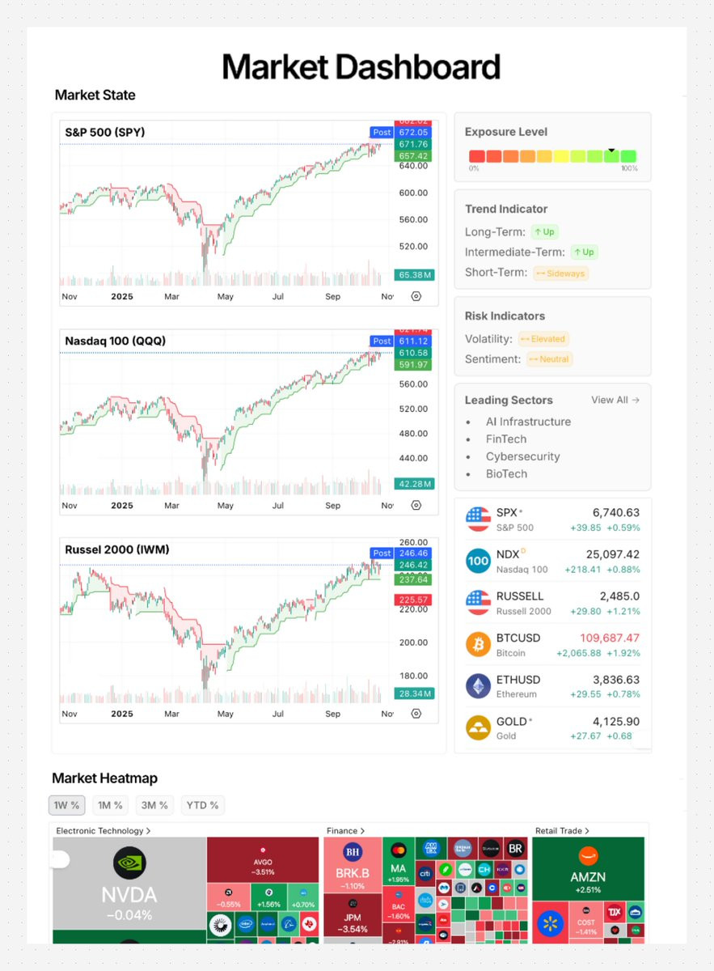Select the NDX Nasdaq 100 icon
This screenshot has width=714, height=971.
click(x=479, y=561)
